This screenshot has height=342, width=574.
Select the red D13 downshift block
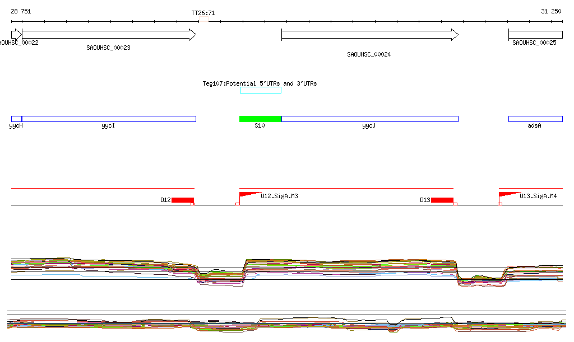click(442, 200)
